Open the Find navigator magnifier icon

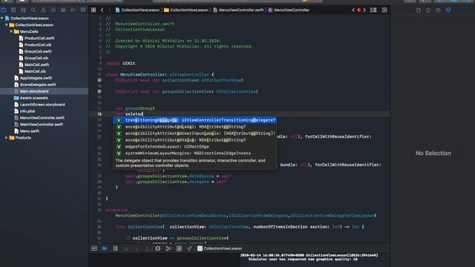33,10
